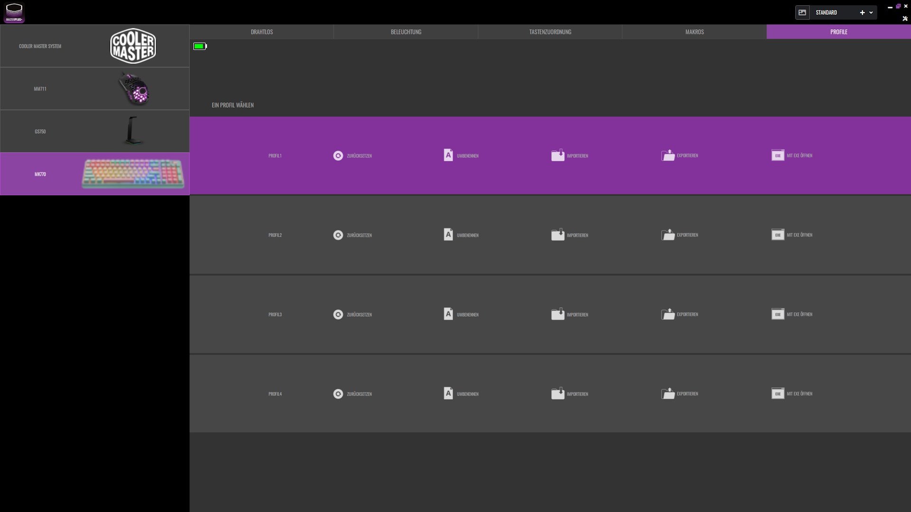
Task: Reset Profil2 via its Zurücksetzen icon
Action: coord(338,235)
